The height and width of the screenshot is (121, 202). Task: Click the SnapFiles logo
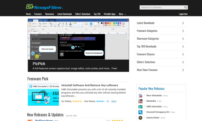(44, 7)
